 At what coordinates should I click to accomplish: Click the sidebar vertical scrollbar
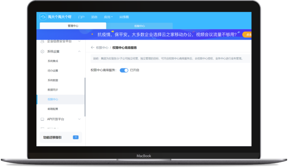tap(85, 97)
